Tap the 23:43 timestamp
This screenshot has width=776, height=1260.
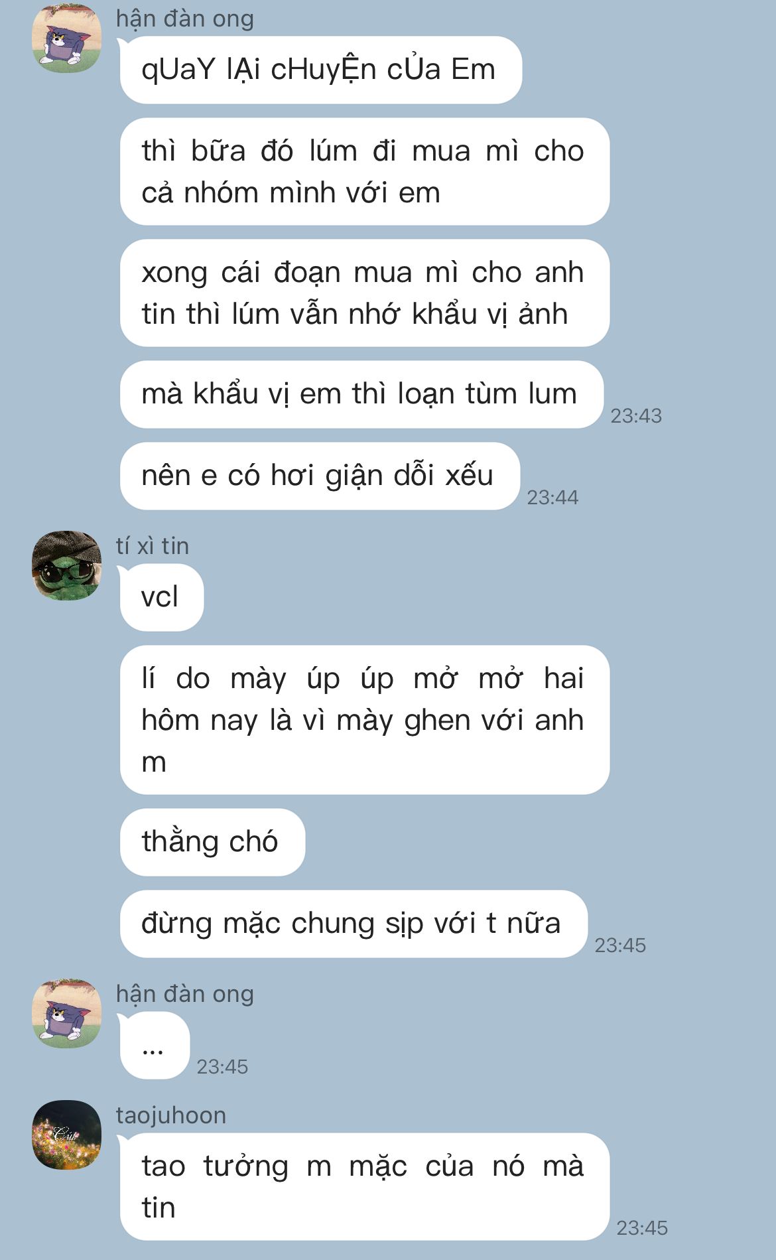pos(636,416)
